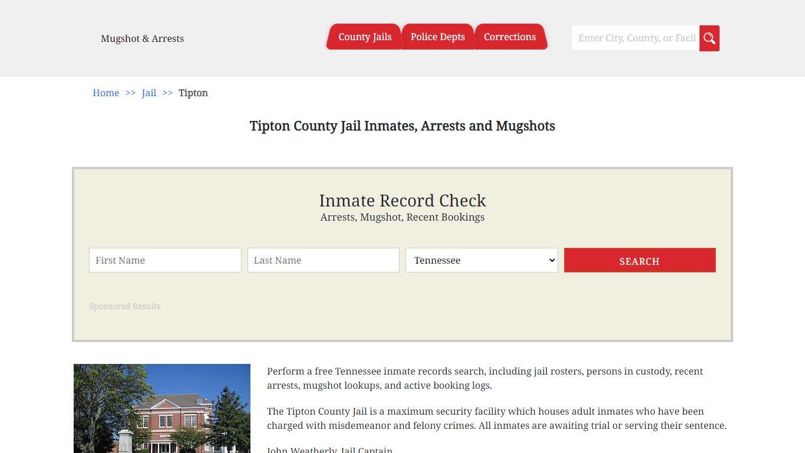Open the Police Depts tab

[x=438, y=37]
